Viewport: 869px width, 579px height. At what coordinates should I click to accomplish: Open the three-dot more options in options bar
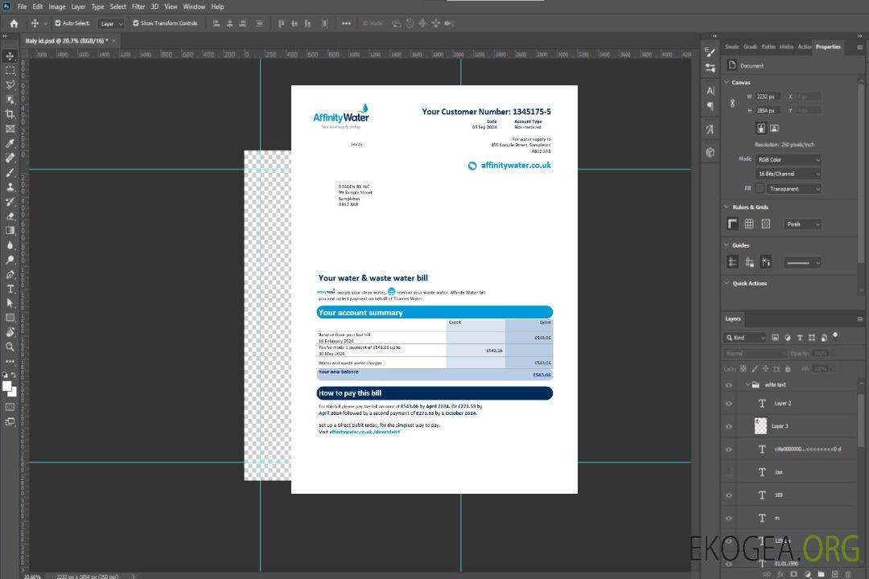tap(346, 23)
